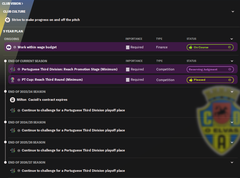The width and height of the screenshot is (240, 178).
Task: Open info icon for 2024/25 playoff objective
Action: click(x=19, y=131)
